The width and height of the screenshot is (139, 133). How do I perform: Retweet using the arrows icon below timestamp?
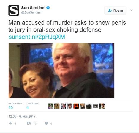[29, 123]
